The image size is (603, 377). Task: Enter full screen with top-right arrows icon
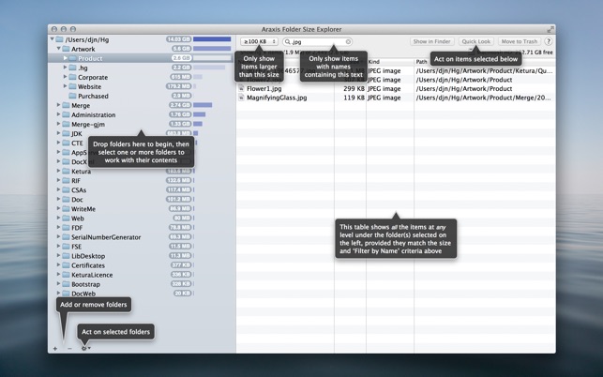coord(550,29)
